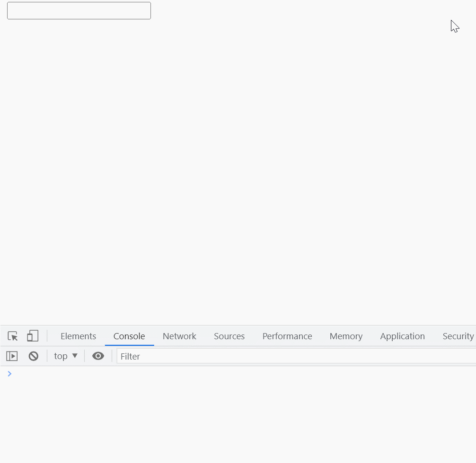Open the top JavaScript context dropdown

[66, 356]
